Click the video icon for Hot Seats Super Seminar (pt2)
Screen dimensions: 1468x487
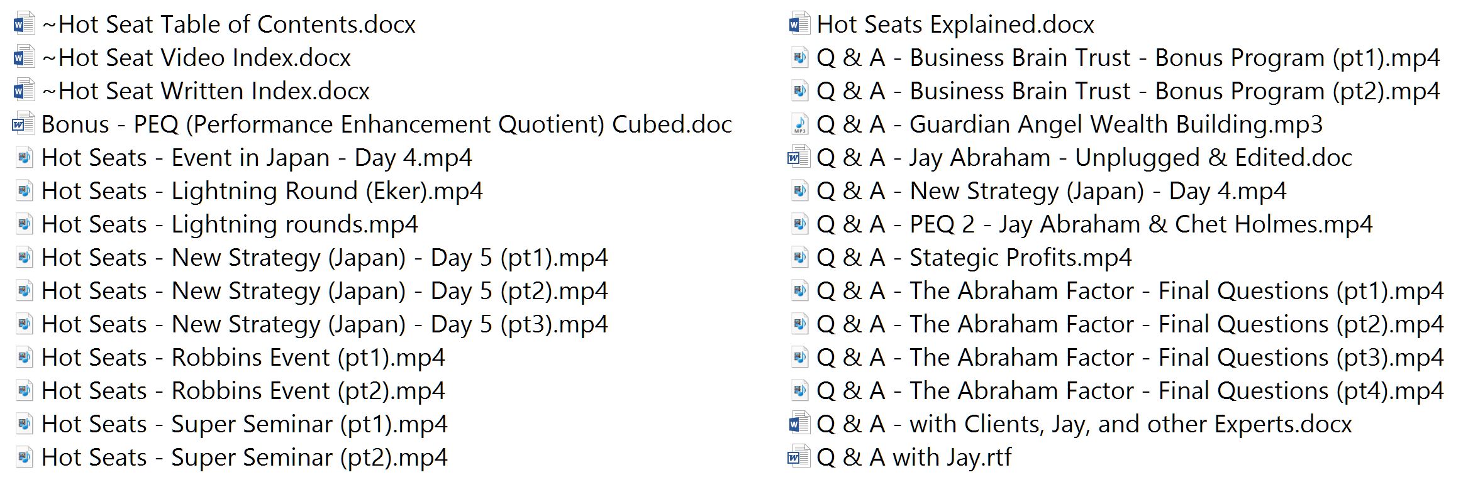tap(24, 457)
